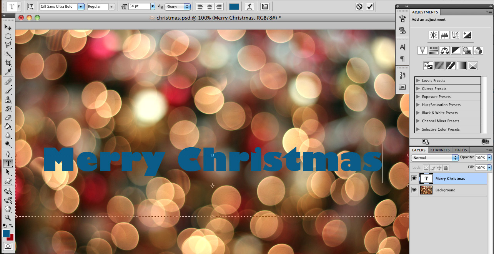The image size is (494, 254).
Task: Switch to the Channels tab
Action: coord(440,150)
